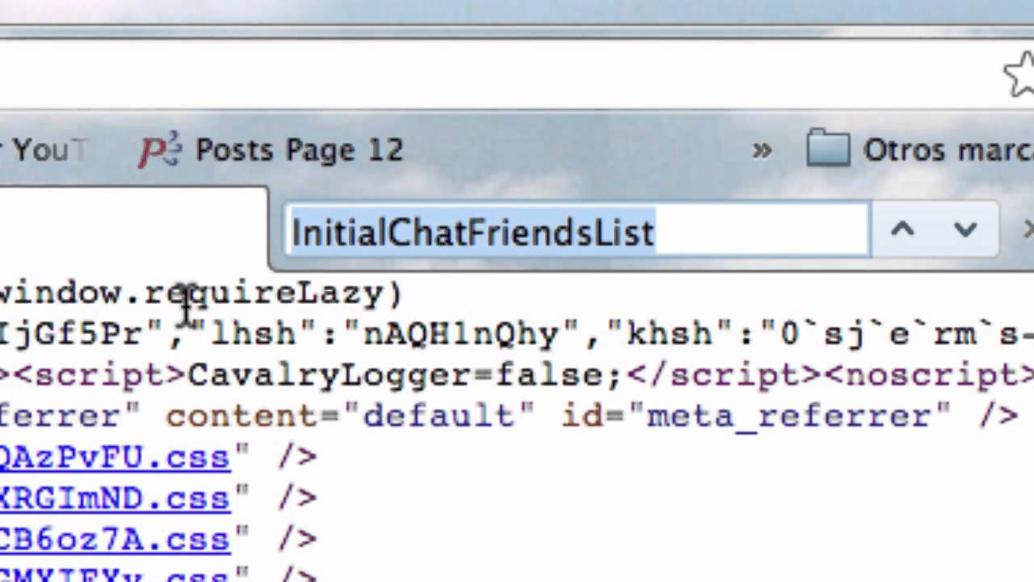Click the content="default" text
Screen dimensions: 1034x582
click(350, 416)
